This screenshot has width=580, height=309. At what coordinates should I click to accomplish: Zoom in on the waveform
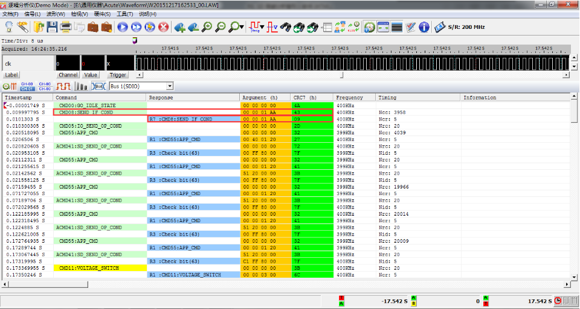(207, 27)
